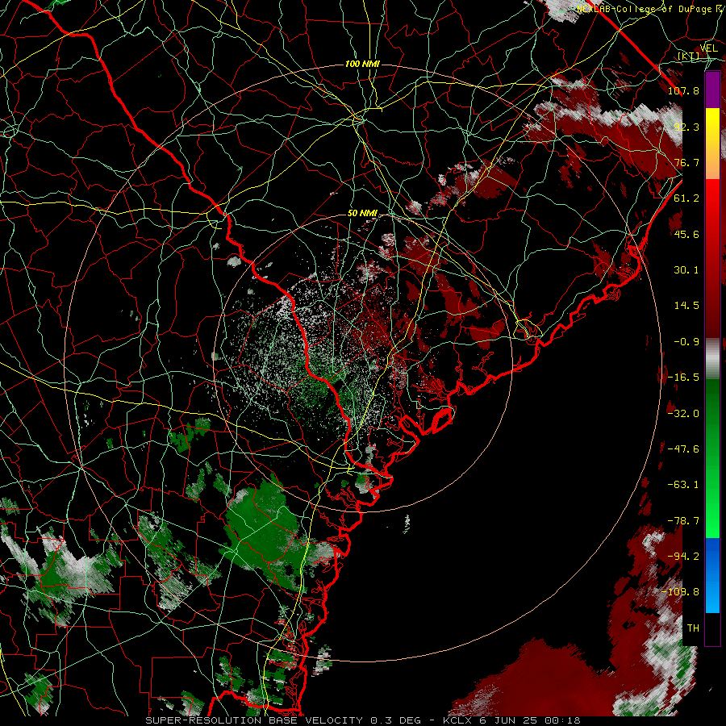Click the 6 JUN 25 00:18 timestamp
This screenshot has height=726, width=726.
531,720
